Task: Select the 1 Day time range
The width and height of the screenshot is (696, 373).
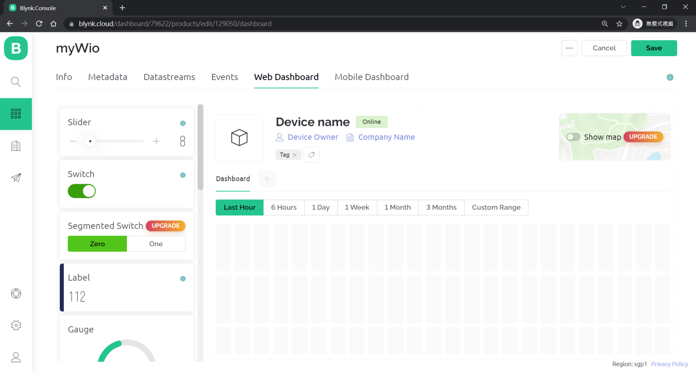Action: 321,207
